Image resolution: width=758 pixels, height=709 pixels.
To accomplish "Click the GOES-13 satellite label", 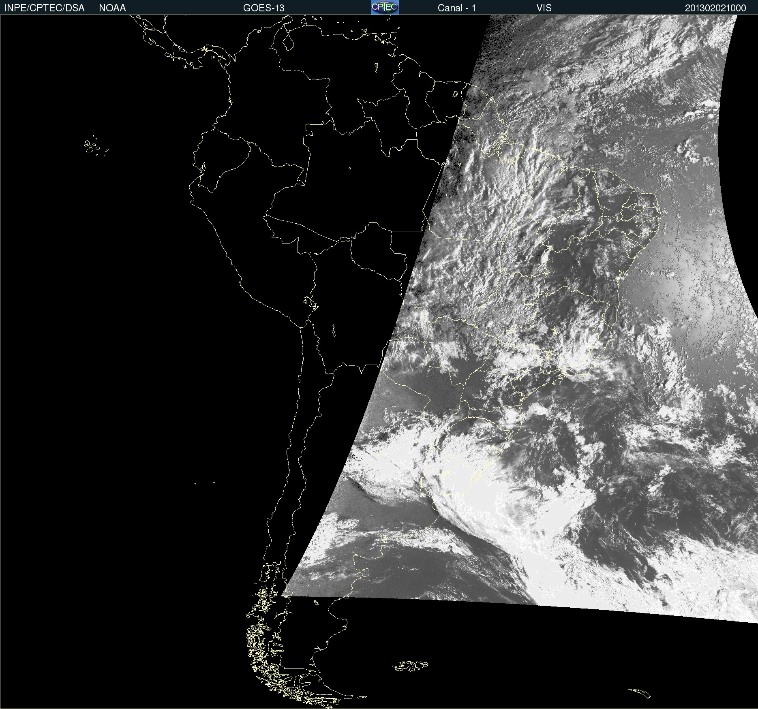I will pos(264,8).
